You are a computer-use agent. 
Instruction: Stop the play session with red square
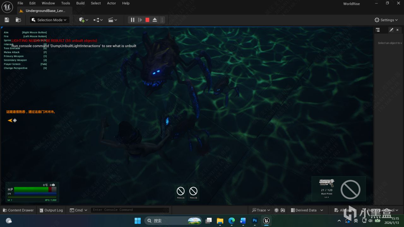coord(147,20)
